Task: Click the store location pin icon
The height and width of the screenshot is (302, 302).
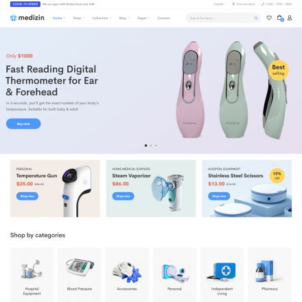Action: 233,4
